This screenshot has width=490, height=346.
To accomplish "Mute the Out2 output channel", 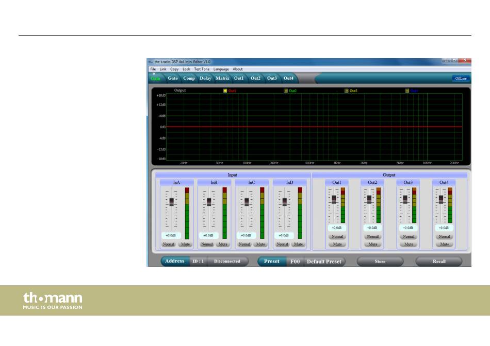I will [373, 244].
